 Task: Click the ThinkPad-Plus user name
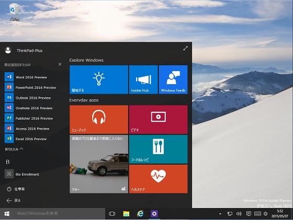click(x=29, y=51)
